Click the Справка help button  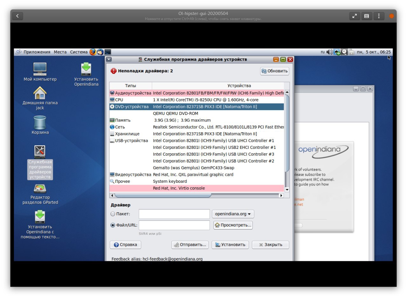click(125, 245)
